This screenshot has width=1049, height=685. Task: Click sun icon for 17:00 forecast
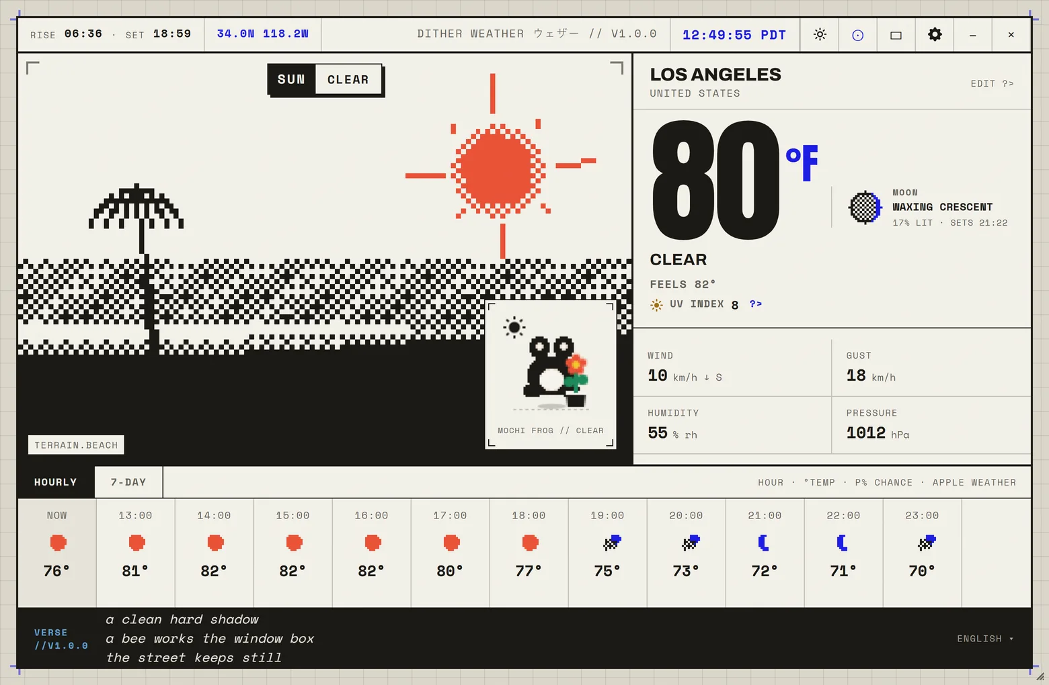tap(451, 543)
